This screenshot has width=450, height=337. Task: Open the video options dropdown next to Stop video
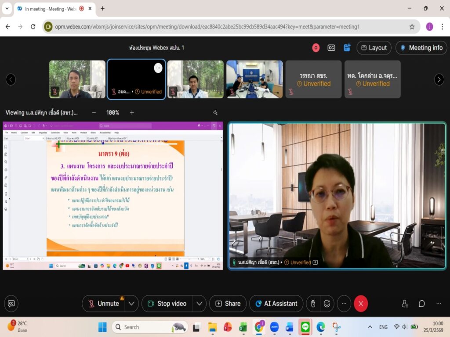[200, 304]
